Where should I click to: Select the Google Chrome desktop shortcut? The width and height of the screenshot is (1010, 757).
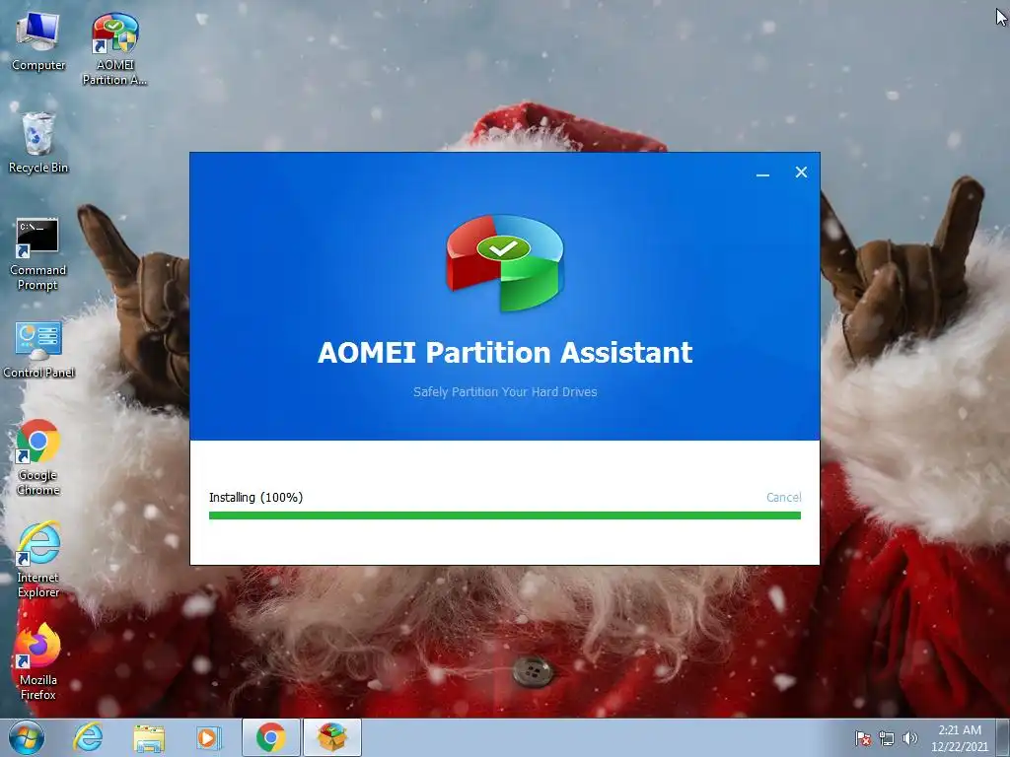pyautogui.click(x=38, y=457)
